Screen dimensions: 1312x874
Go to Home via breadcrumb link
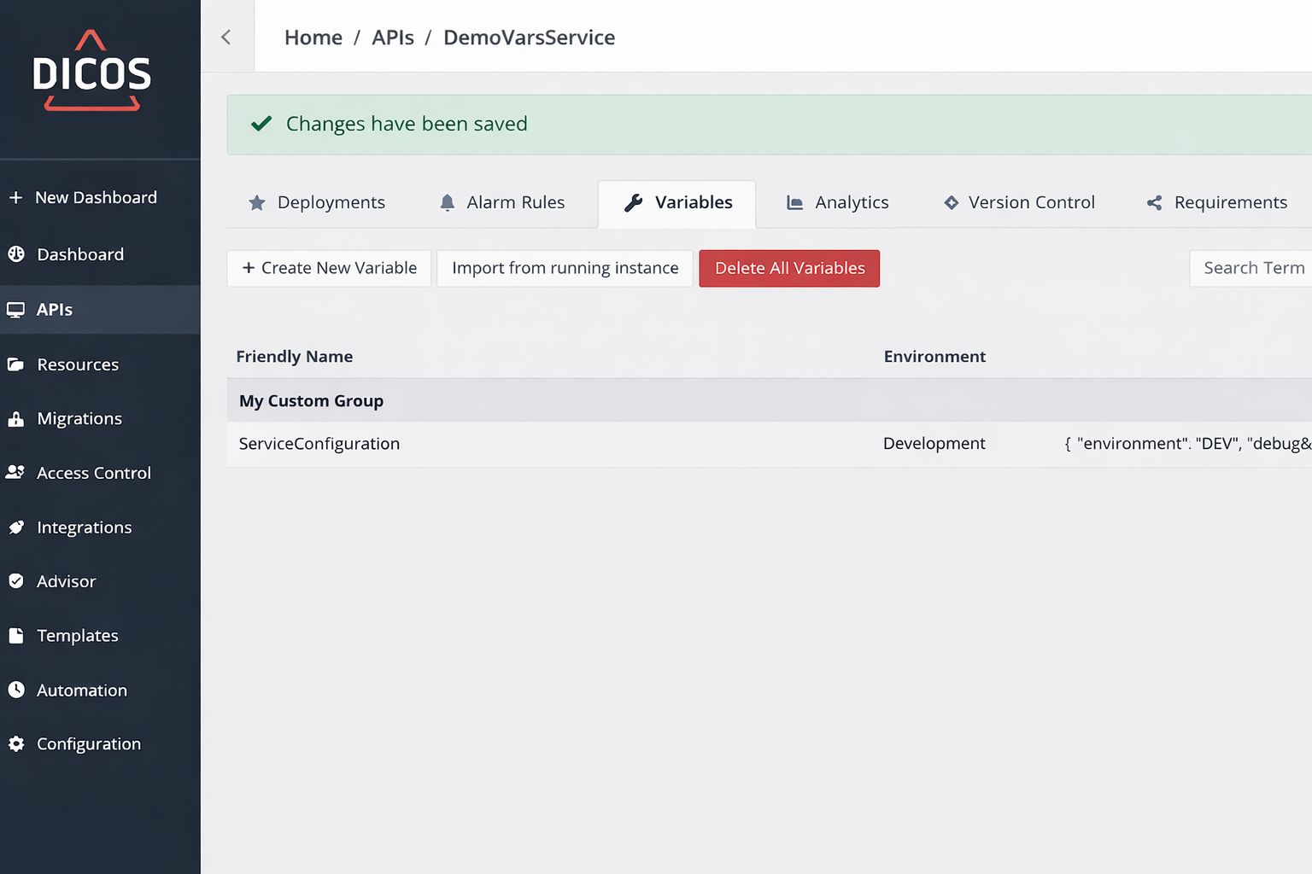tap(313, 38)
